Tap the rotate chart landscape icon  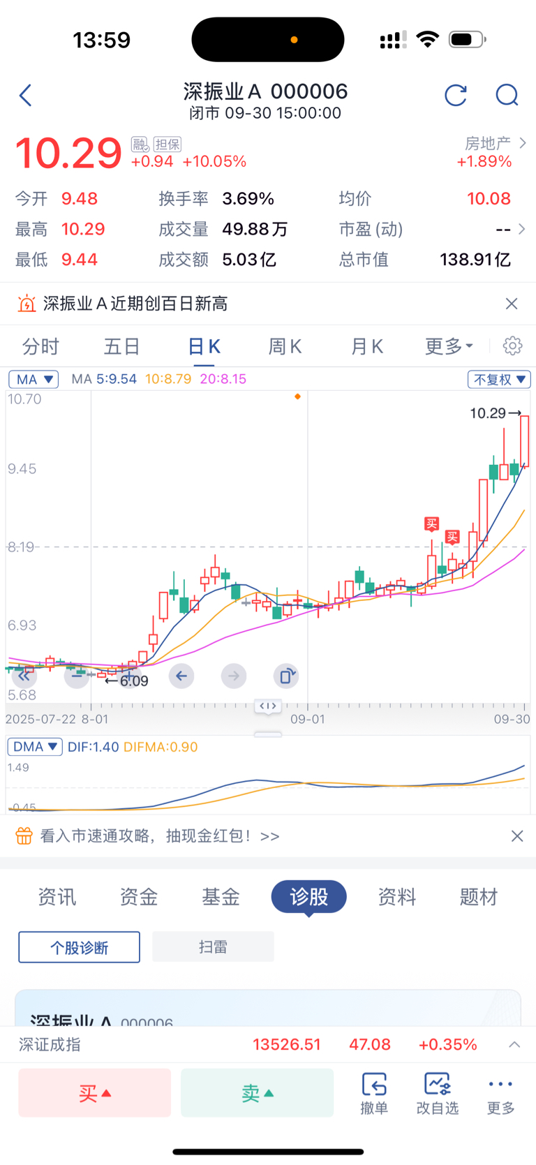[x=286, y=676]
